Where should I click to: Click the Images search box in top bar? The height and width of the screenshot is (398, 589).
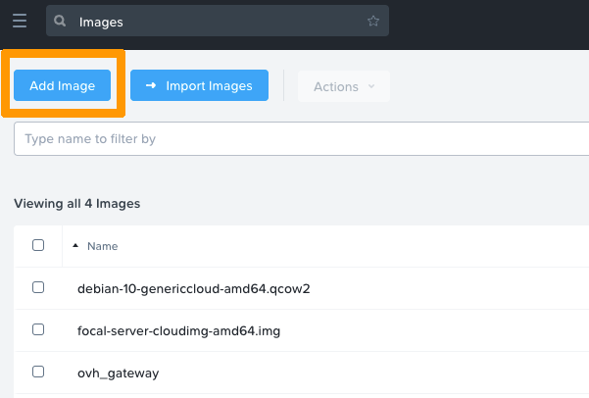click(216, 21)
